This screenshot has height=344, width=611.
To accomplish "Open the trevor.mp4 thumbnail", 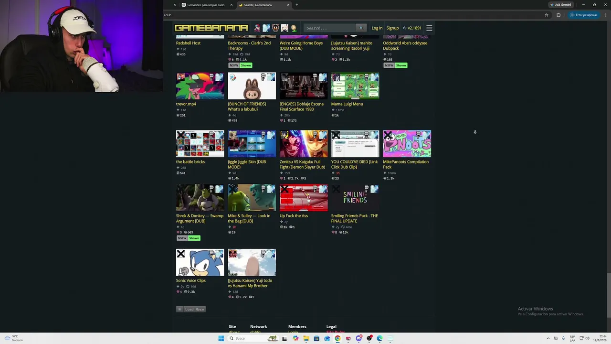I will [x=200, y=86].
